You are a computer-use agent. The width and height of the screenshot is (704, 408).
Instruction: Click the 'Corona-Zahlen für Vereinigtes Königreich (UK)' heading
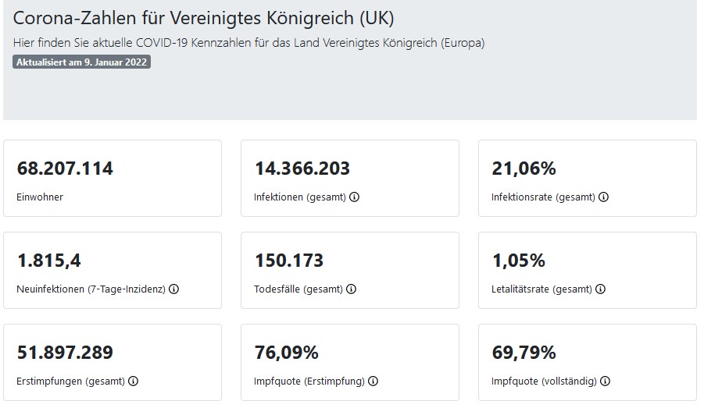click(203, 19)
